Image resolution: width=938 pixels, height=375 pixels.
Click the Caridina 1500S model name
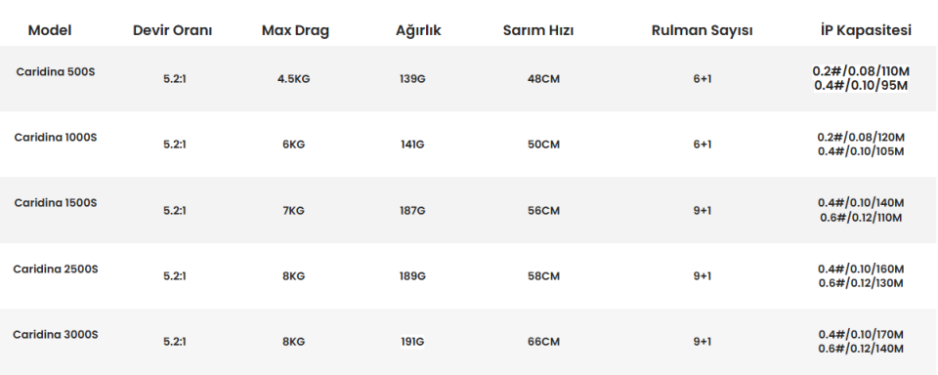(55, 203)
